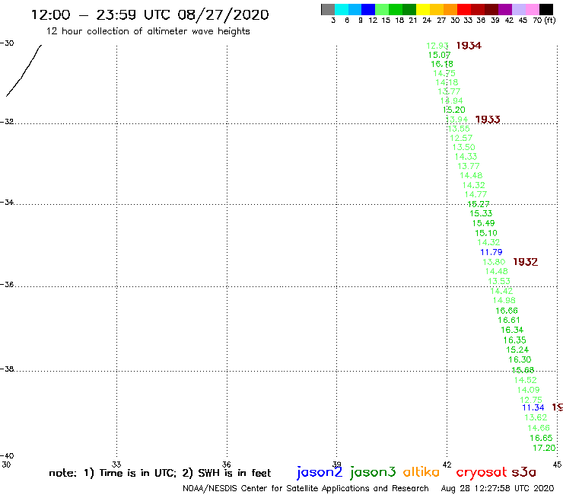Click the 1932 pass time label
Image resolution: width=563 pixels, height=495 pixels.
tap(525, 262)
